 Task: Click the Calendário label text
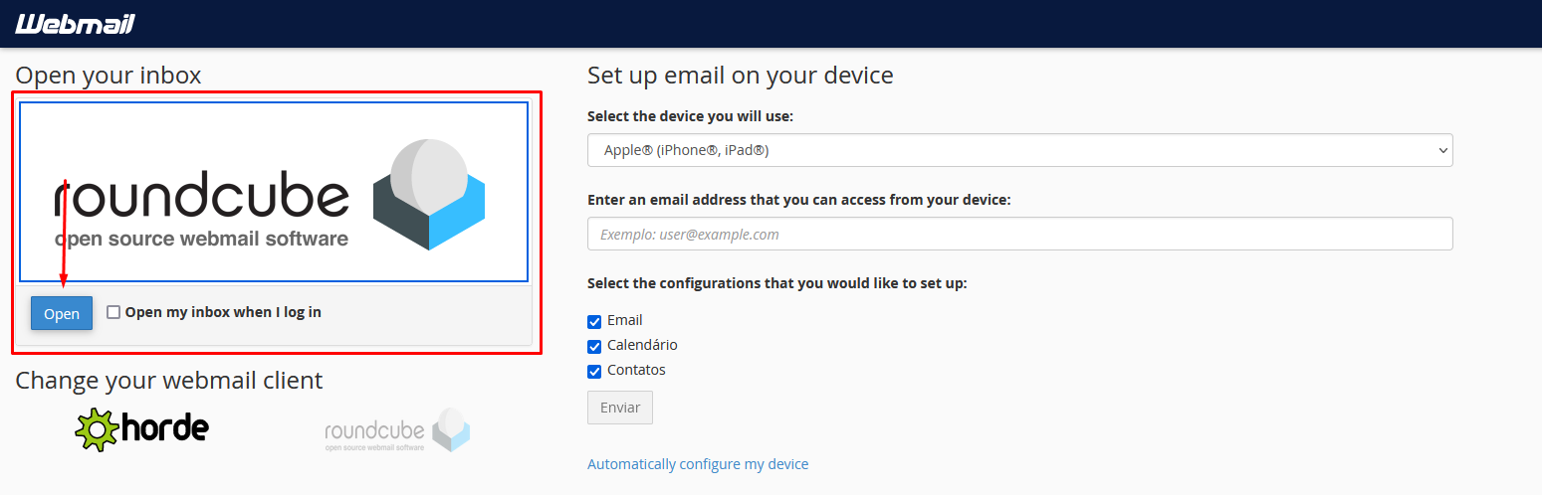642,345
